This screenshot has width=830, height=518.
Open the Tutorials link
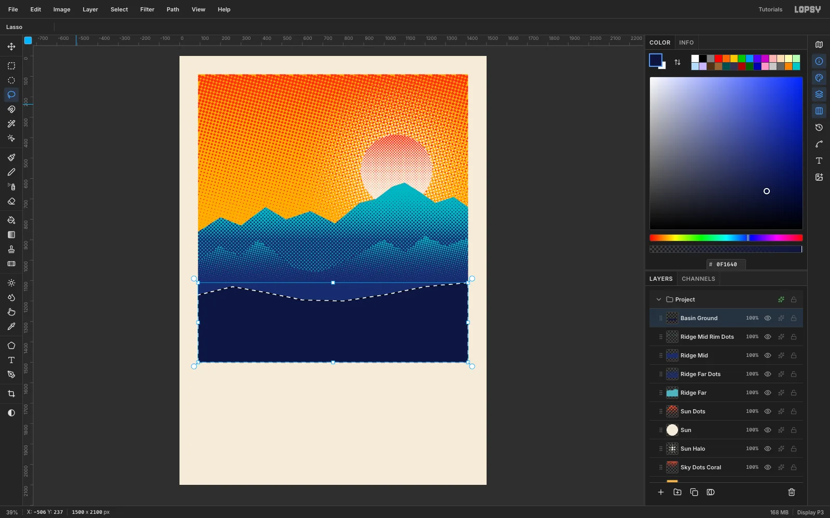pyautogui.click(x=770, y=9)
